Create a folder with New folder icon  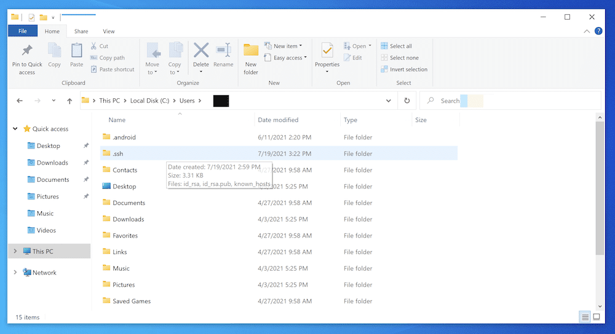[x=251, y=51]
